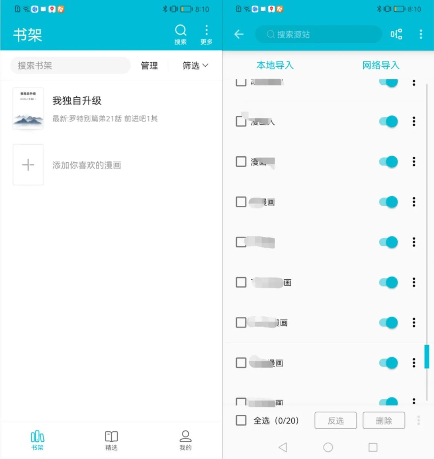Open three-dot menu of highlighted source row
The height and width of the screenshot is (459, 434).
pos(414,363)
